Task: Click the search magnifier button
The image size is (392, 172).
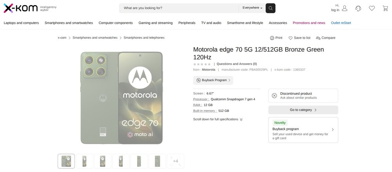Action: [x=270, y=8]
